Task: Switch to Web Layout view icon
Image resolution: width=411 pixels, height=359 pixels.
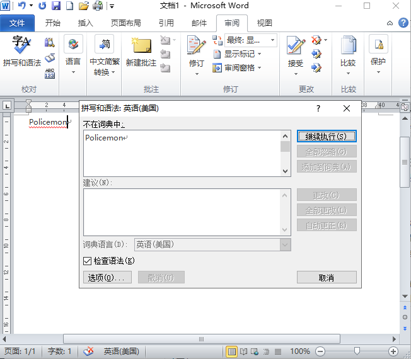Action: (x=255, y=351)
